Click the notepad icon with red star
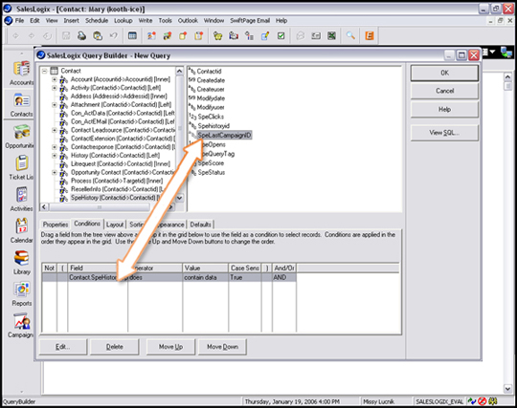The width and height of the screenshot is (517, 408). [199, 35]
